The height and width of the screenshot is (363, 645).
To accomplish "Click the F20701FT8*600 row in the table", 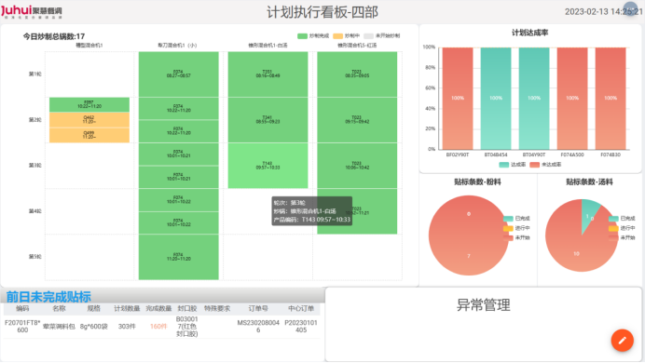I will [x=161, y=327].
